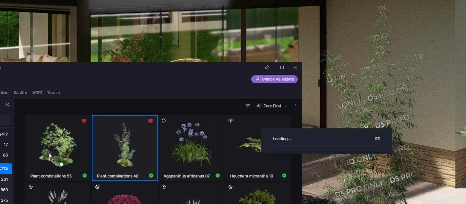Click downloaded checkmark on Plant combinations 48
The image size is (466, 204).
click(151, 176)
